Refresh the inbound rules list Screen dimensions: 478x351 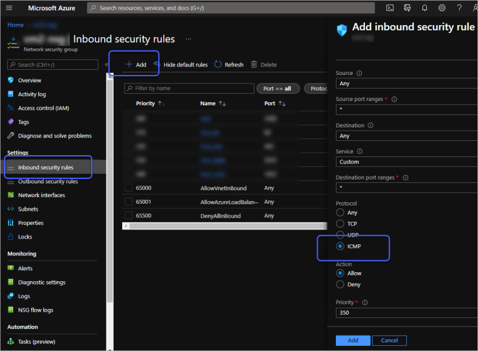click(x=229, y=65)
